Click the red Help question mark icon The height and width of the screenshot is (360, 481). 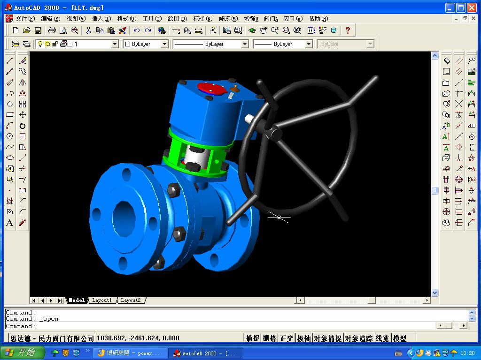pyautogui.click(x=348, y=30)
